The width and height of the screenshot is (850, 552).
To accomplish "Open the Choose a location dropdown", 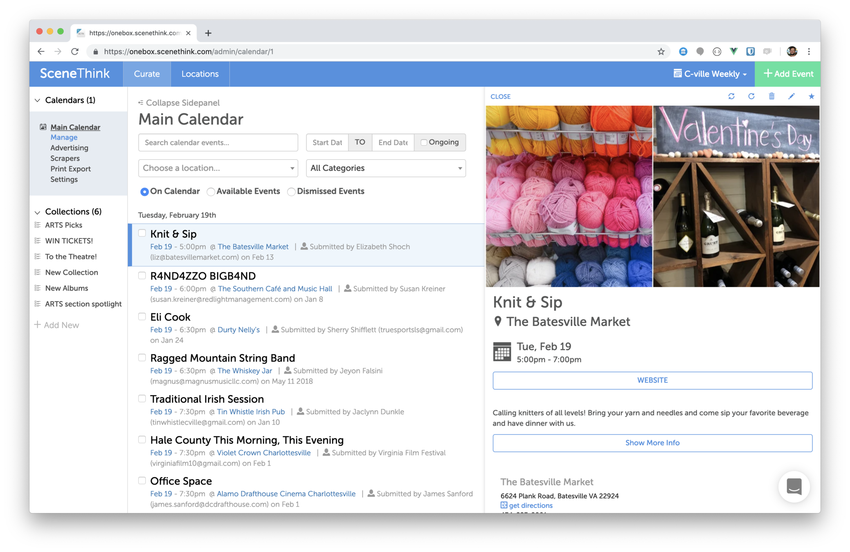I will pos(218,168).
